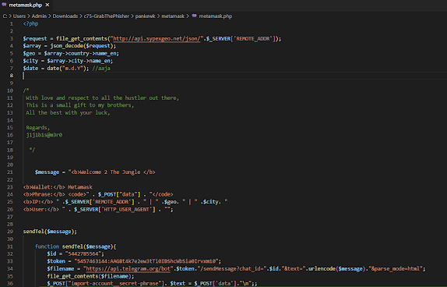Click the PHP icon in breadcrumb
This screenshot has width=447, height=287.
tap(194, 16)
